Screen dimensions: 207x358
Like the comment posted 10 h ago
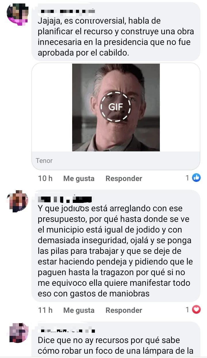[79, 178]
